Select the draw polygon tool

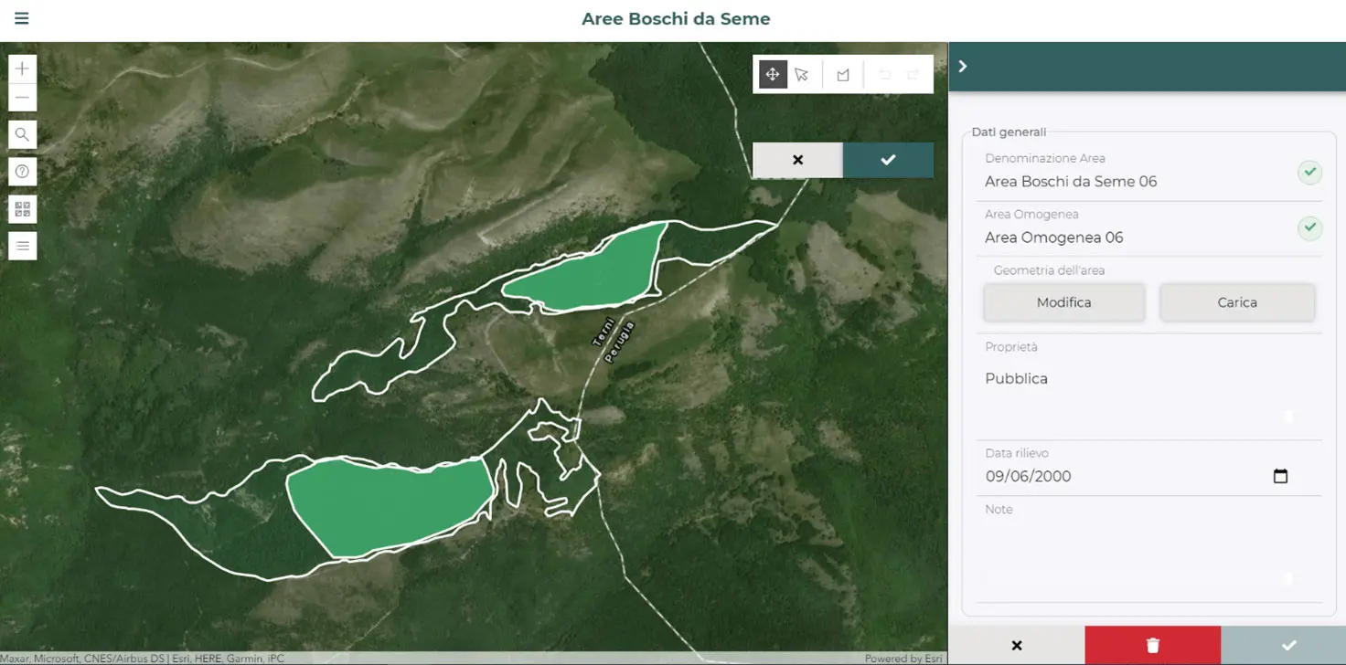coord(843,75)
